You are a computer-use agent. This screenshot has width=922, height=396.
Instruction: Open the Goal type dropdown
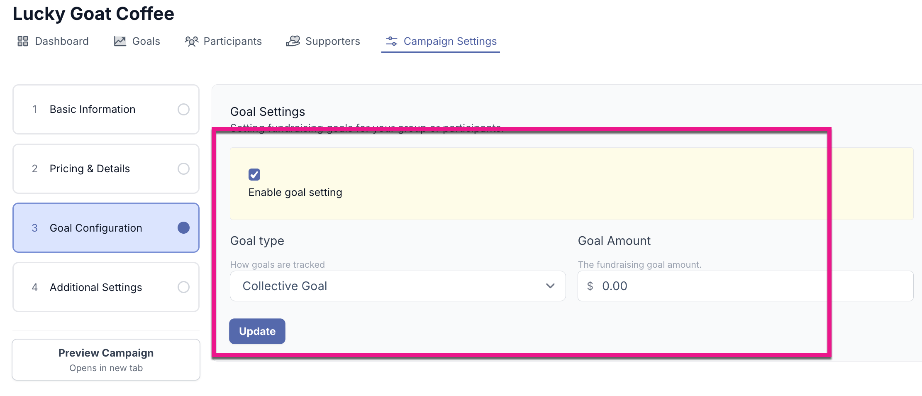pyautogui.click(x=398, y=286)
